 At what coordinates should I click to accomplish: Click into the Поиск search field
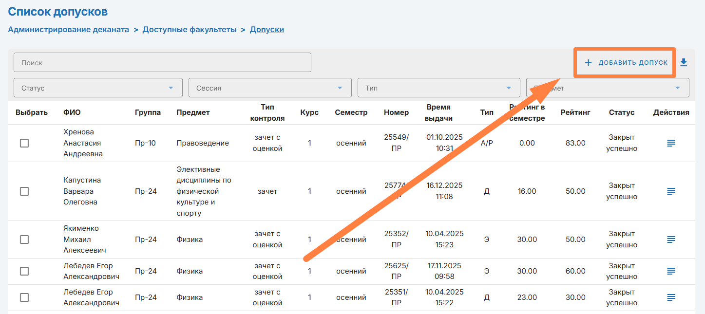click(x=162, y=63)
